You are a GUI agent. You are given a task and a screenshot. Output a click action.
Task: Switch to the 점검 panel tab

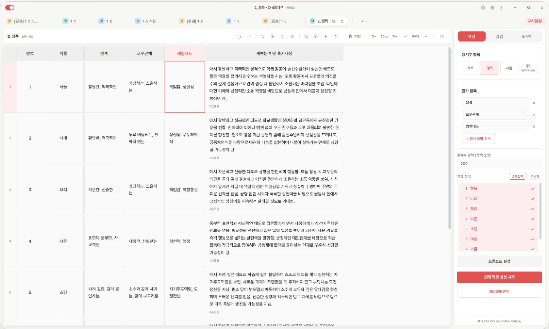click(x=499, y=36)
